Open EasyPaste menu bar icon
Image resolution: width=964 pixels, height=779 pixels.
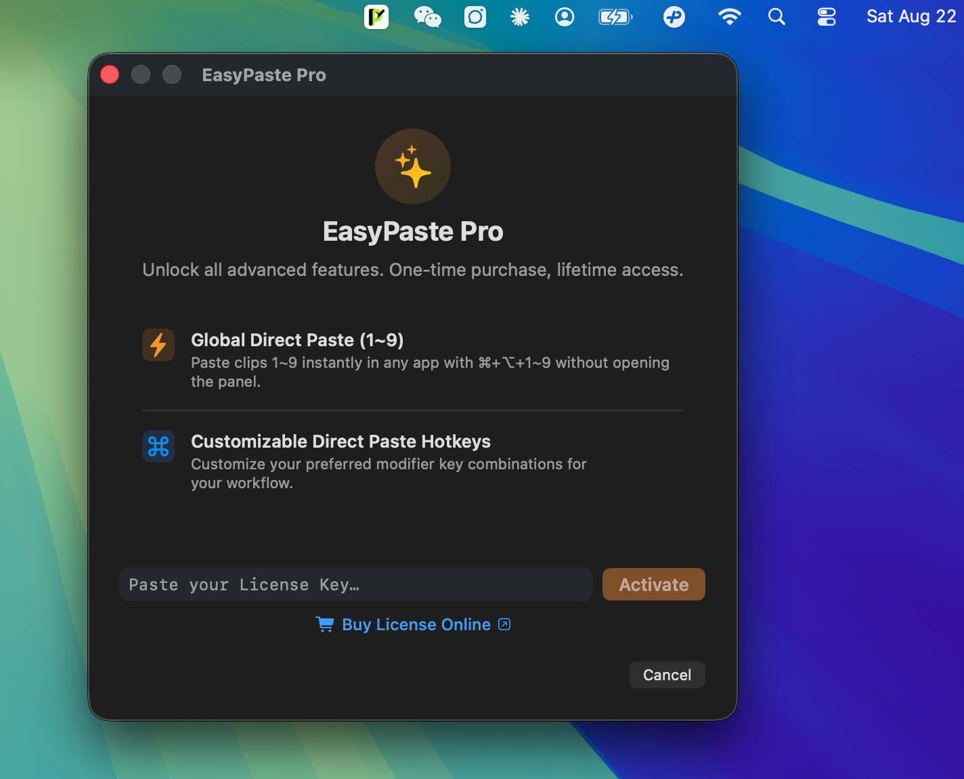[376, 16]
